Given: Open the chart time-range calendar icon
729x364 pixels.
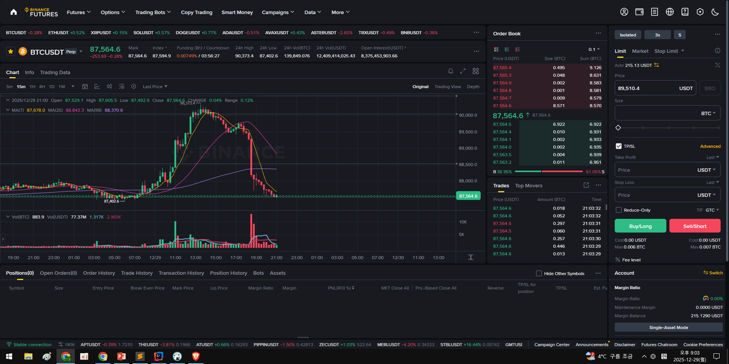Looking at the screenshot, I should click(x=85, y=86).
